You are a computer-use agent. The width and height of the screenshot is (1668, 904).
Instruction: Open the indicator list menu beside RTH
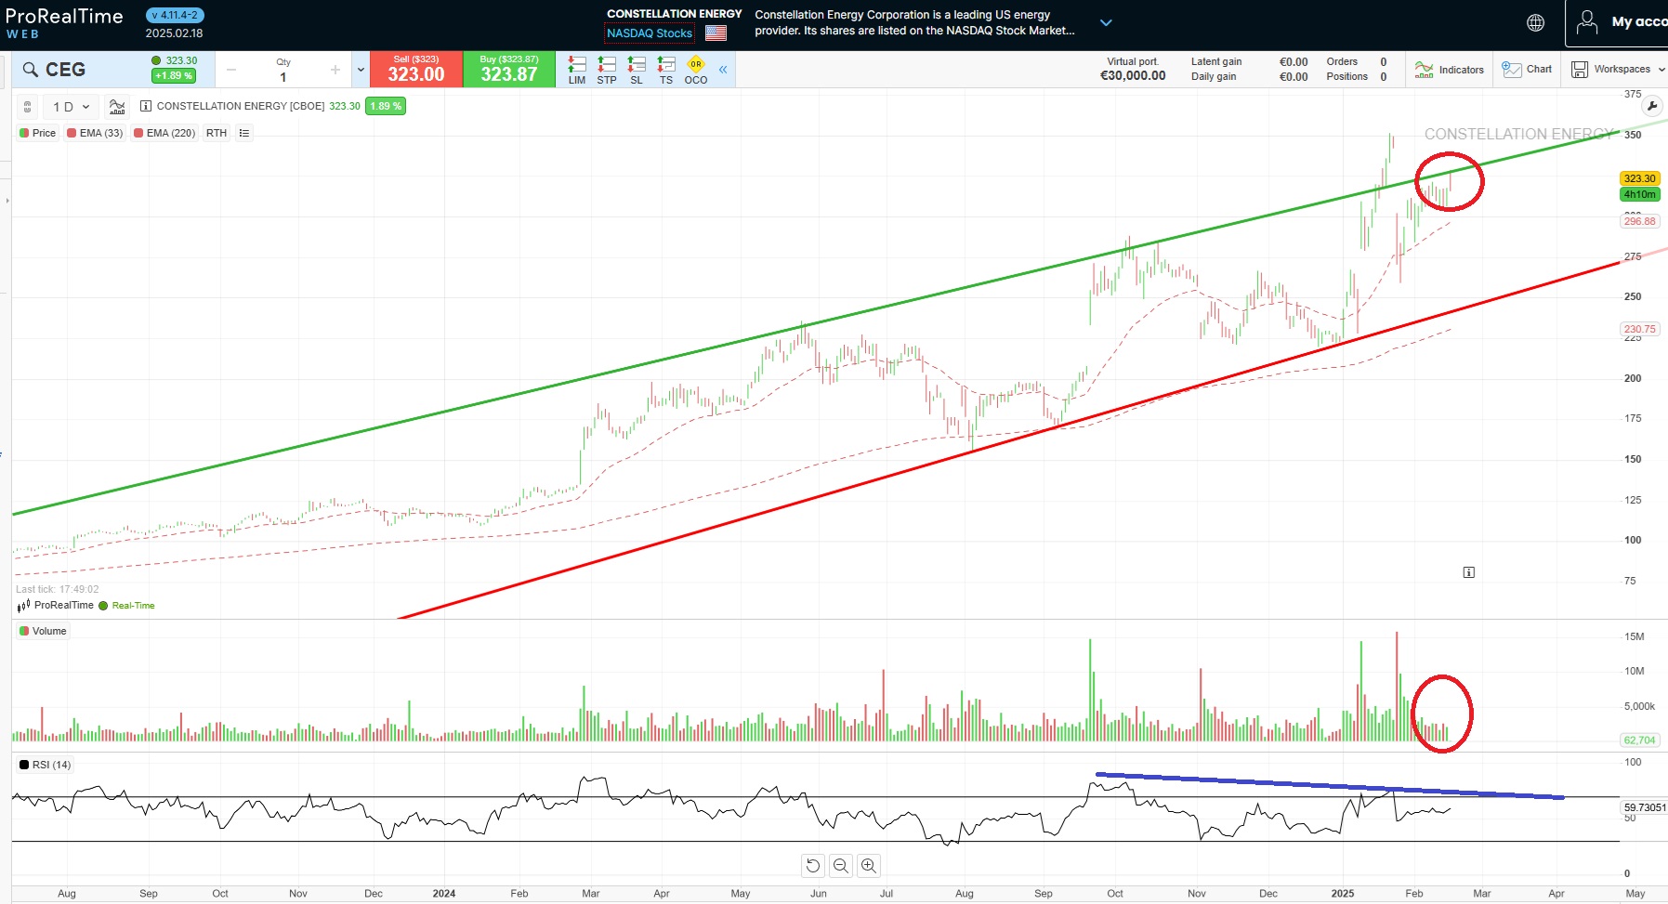tap(243, 133)
